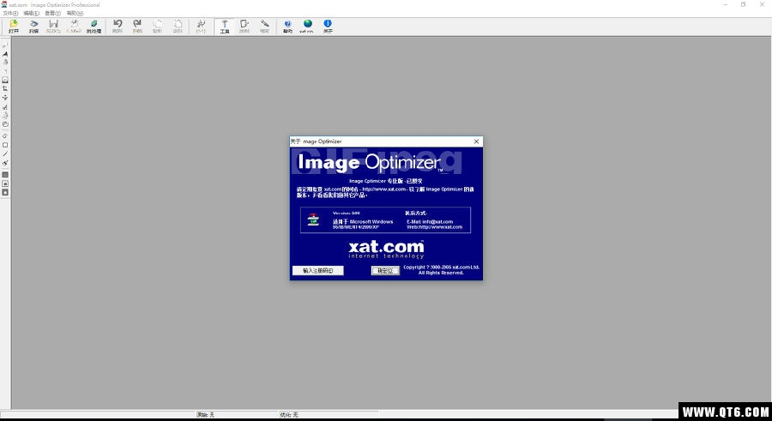Screen dimensions: 772x421
Task: Select the rectangle shape tool in sidebar
Action: pos(5,145)
